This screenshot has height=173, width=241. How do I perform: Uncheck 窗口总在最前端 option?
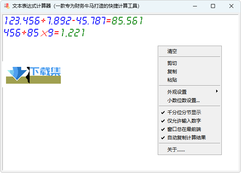(184, 129)
